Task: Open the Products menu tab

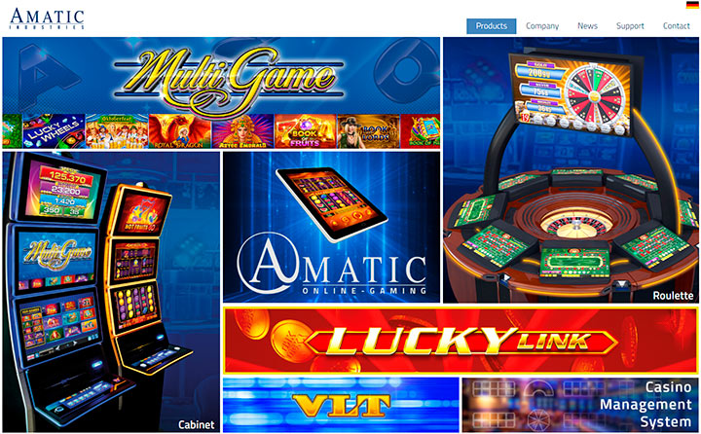Action: click(x=492, y=26)
